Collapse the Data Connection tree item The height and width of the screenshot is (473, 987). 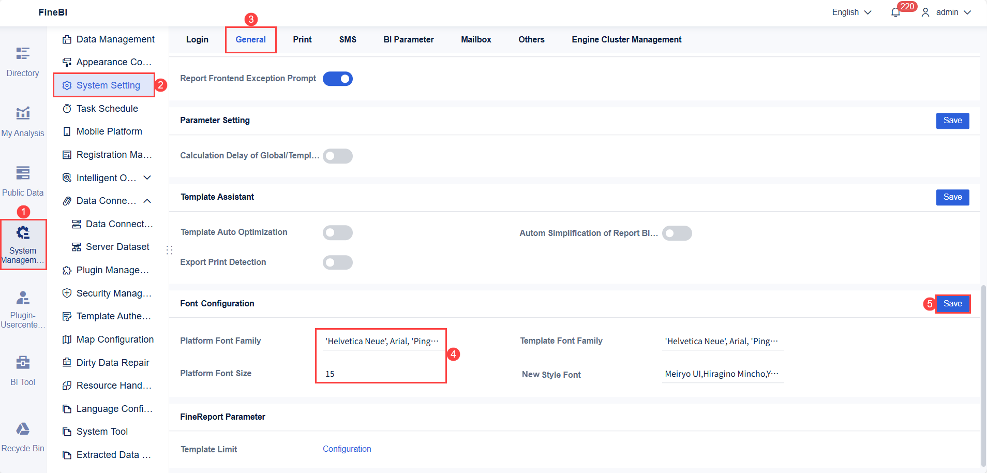147,201
